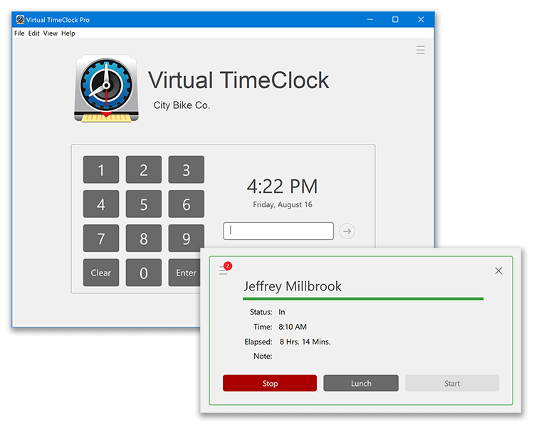Click the title bar app icon
This screenshot has height=425, width=534.
(20, 19)
